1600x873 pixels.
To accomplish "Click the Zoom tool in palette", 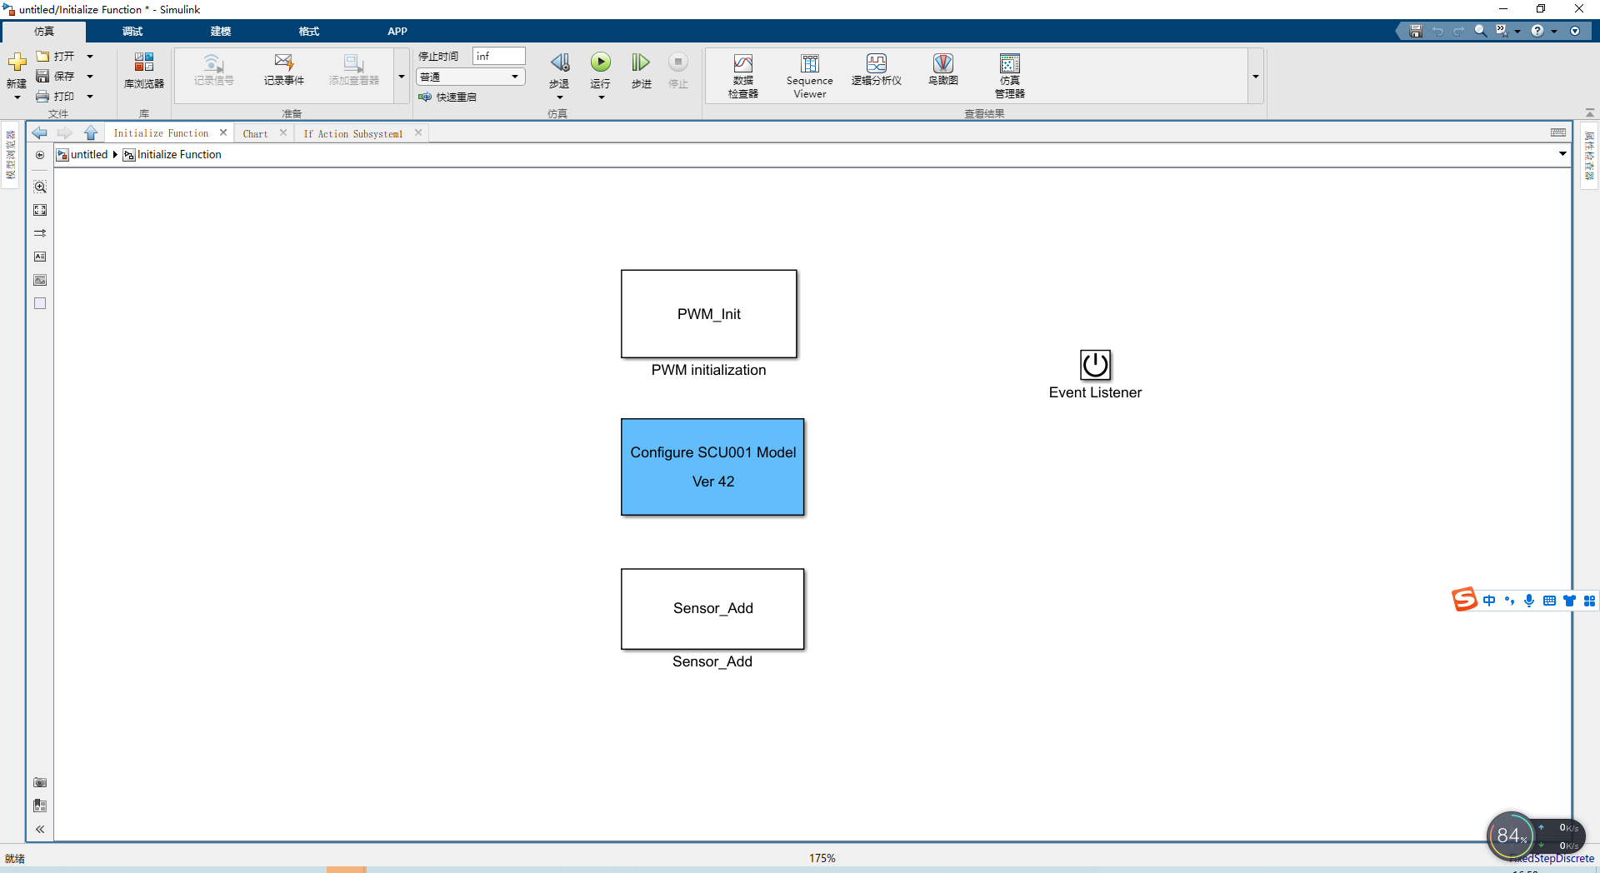I will click(x=40, y=187).
